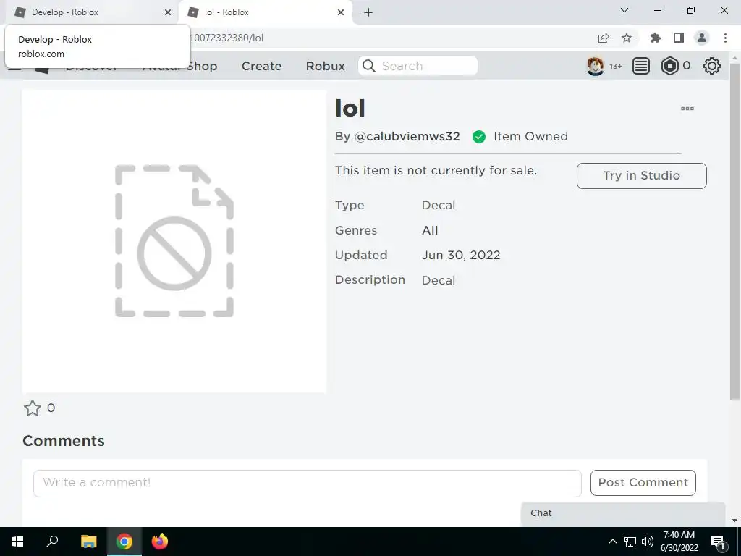Click the 'This item is not currently for sale.' text

(436, 171)
